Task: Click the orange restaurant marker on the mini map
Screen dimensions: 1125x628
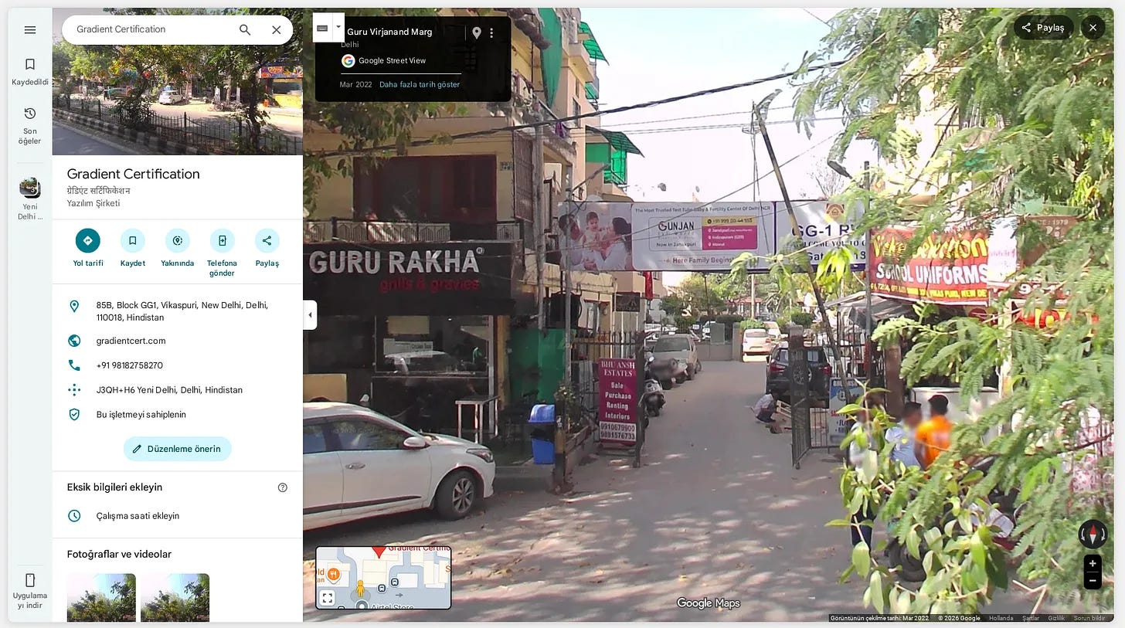Action: pyautogui.click(x=333, y=574)
